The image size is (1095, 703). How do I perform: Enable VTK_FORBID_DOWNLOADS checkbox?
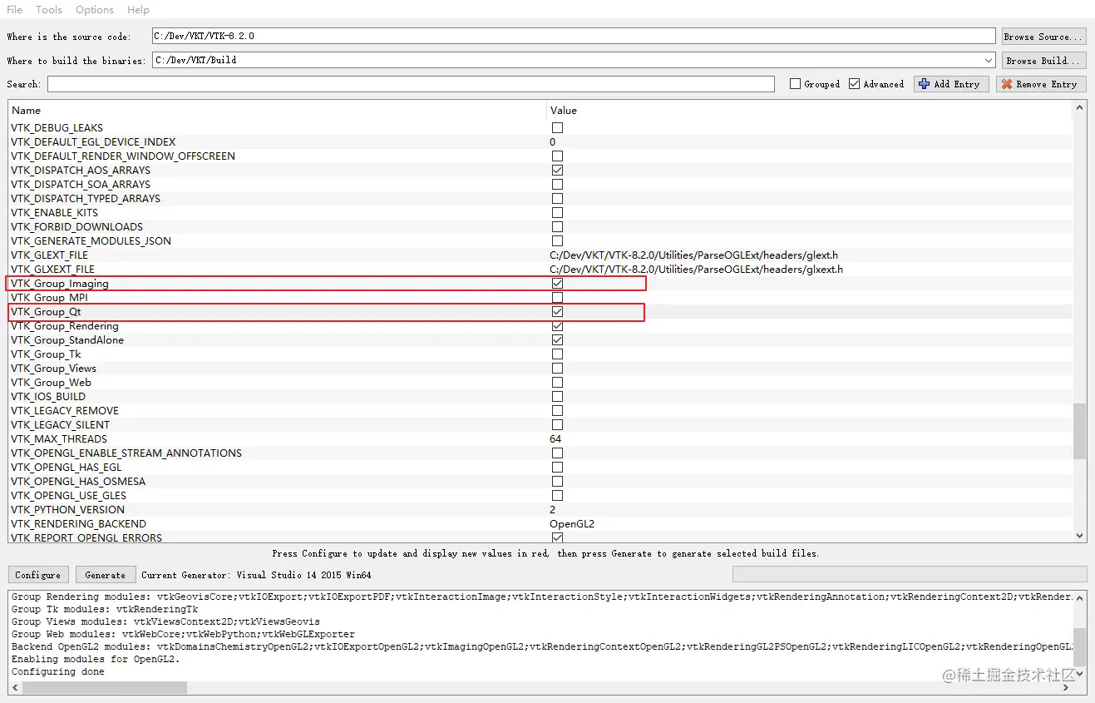tap(557, 227)
